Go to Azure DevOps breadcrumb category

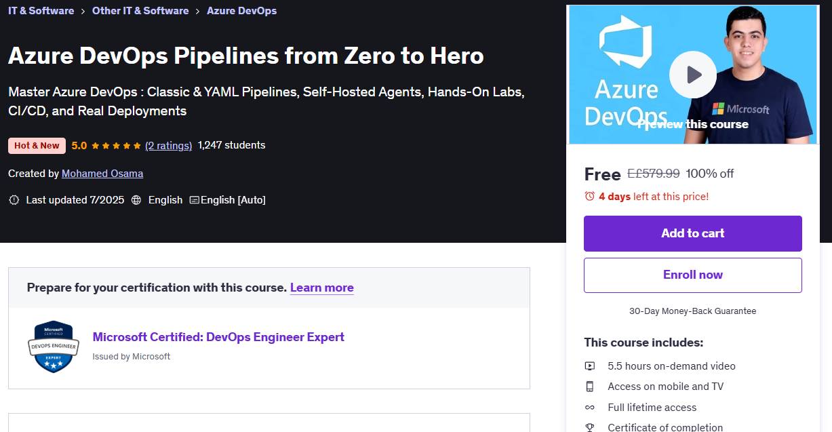pyautogui.click(x=241, y=11)
